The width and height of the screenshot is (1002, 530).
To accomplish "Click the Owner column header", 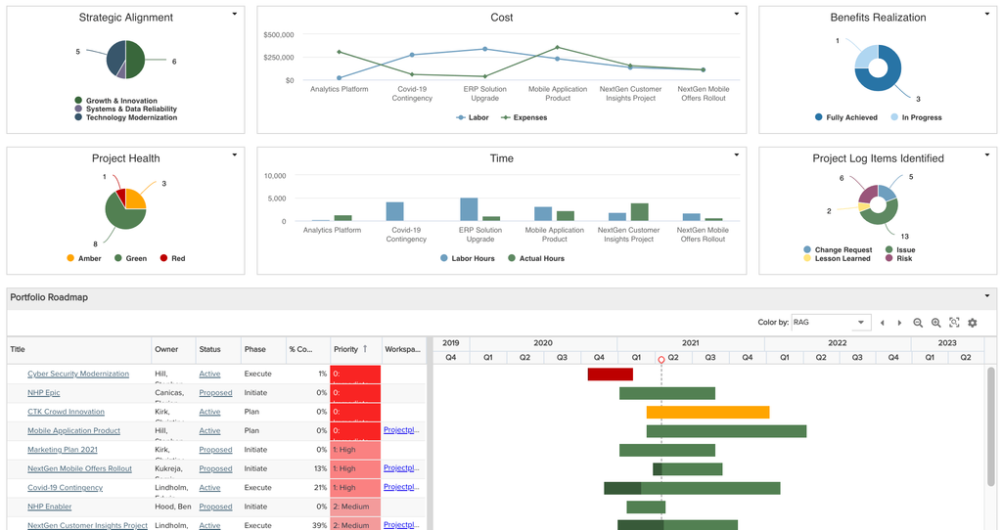I will click(x=166, y=349).
